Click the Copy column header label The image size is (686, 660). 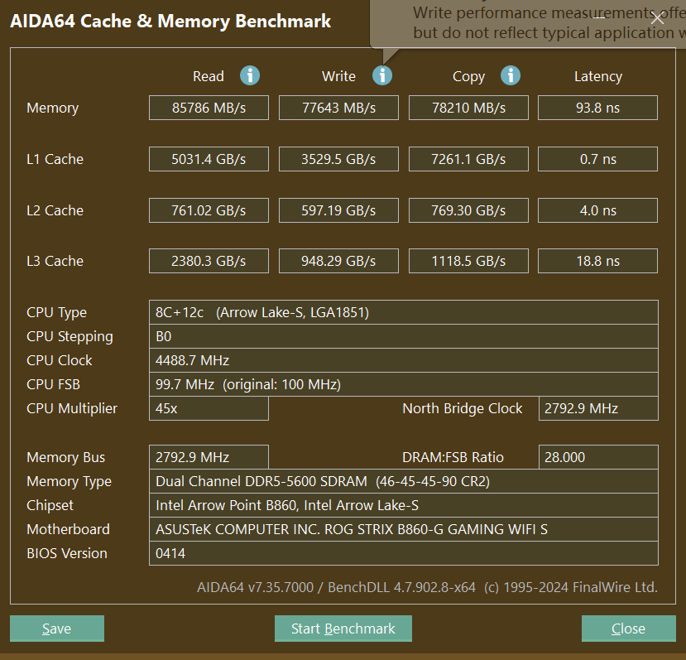[468, 77]
